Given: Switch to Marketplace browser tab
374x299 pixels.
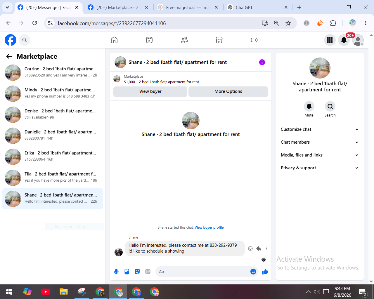Looking at the screenshot, I should tap(118, 8).
